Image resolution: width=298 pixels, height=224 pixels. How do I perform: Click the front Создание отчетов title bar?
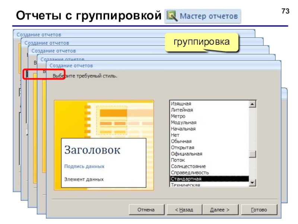click(x=164, y=66)
